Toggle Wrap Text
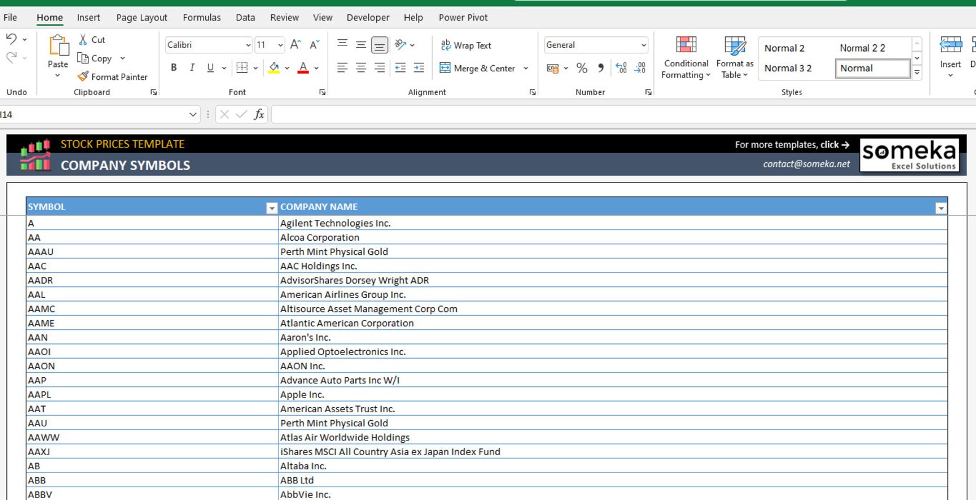 point(466,45)
